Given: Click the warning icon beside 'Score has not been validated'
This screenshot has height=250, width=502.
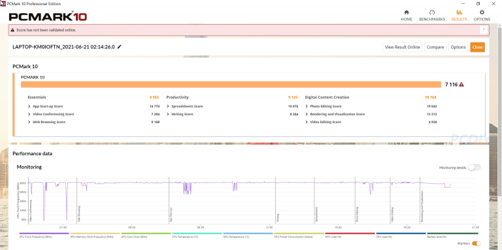Looking at the screenshot, I should [x=13, y=30].
